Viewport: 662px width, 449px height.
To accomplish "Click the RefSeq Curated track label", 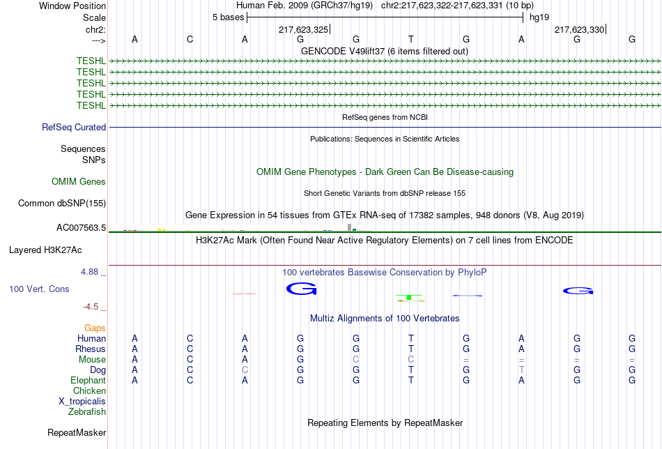I will point(74,127).
